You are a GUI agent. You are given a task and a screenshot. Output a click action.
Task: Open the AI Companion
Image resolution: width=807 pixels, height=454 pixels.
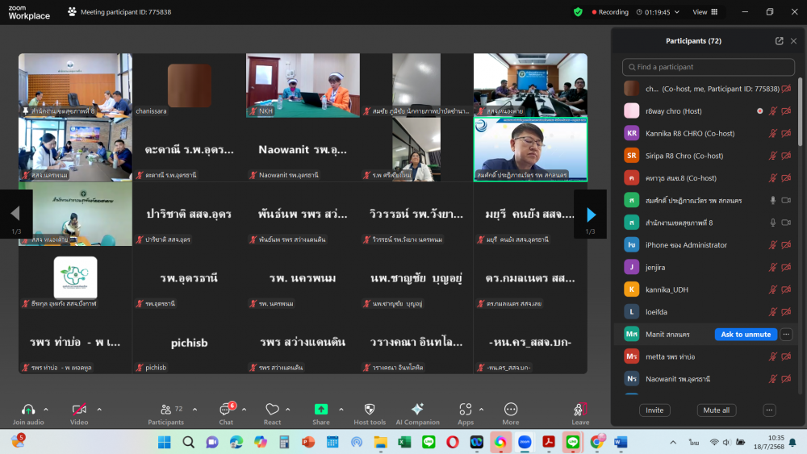[417, 410]
